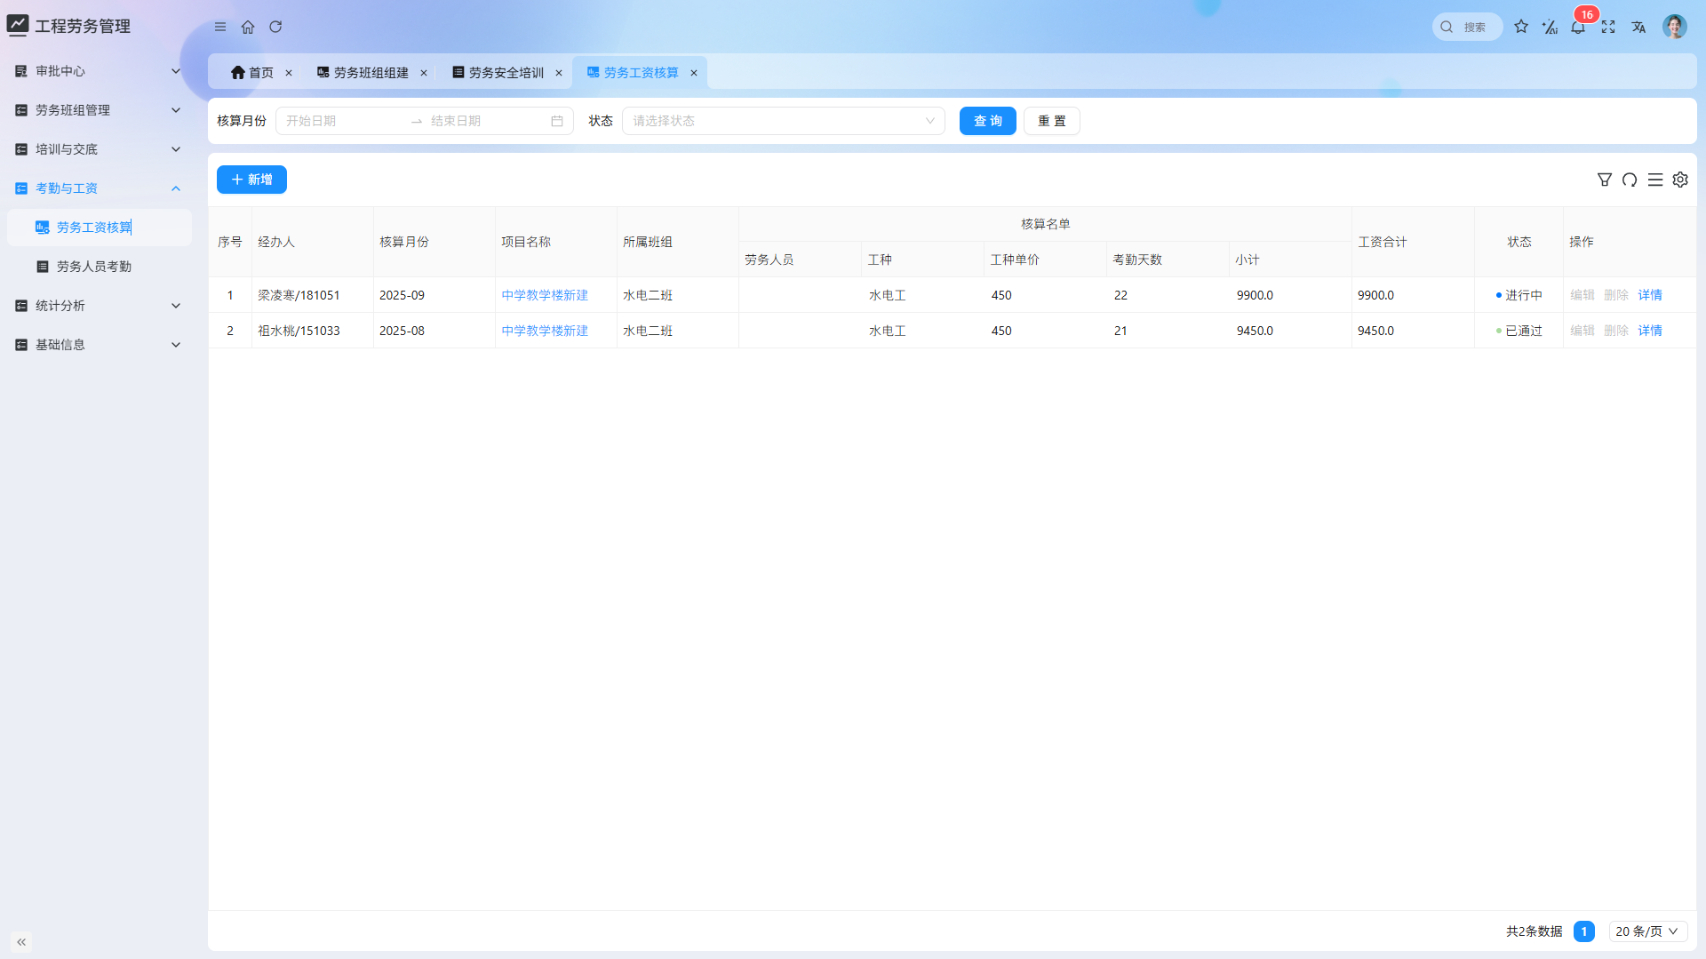Image resolution: width=1706 pixels, height=959 pixels.
Task: Open the 20 条/页 page size dropdown
Action: pos(1647,931)
